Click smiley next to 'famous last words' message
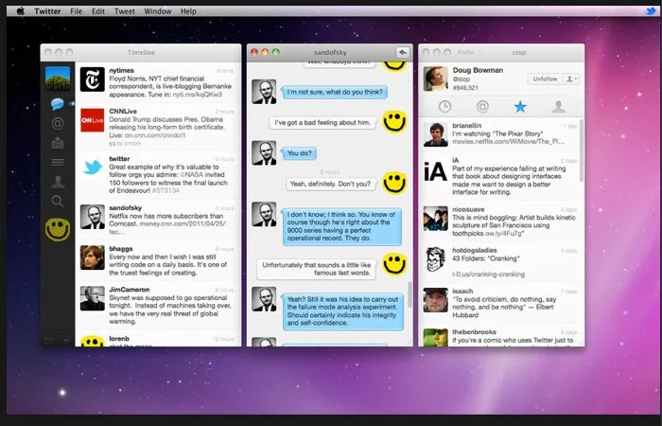Viewport: 662px width, 426px height. pyautogui.click(x=394, y=264)
